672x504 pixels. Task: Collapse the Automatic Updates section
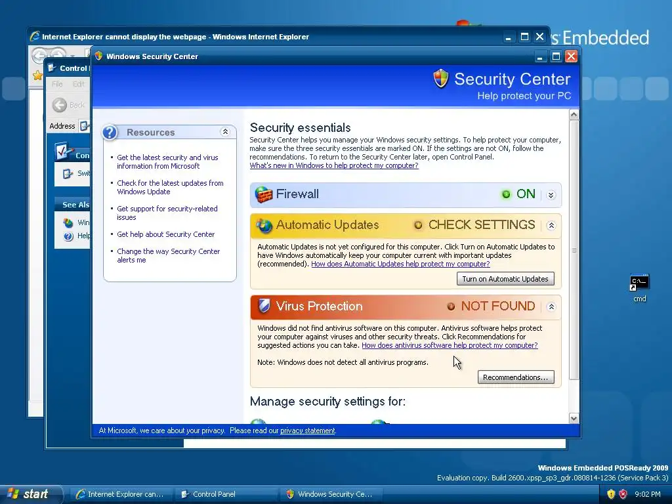pyautogui.click(x=551, y=226)
